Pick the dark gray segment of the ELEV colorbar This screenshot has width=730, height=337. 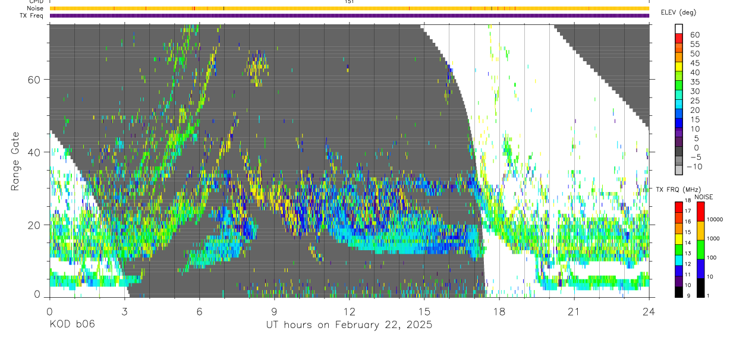pos(679,151)
